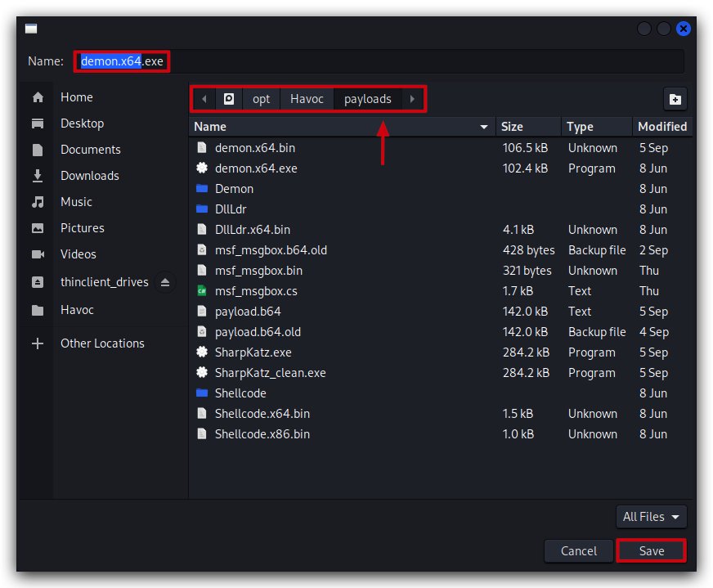Image resolution: width=713 pixels, height=588 pixels.
Task: Click the root disk icon in the path bar
Action: [229, 99]
